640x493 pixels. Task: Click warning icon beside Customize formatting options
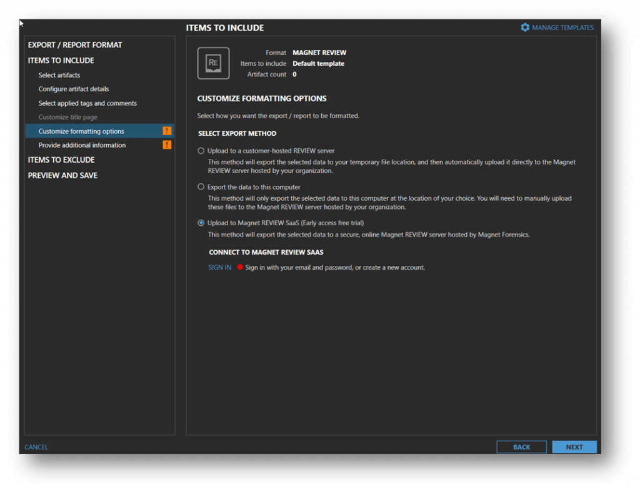[x=167, y=131]
